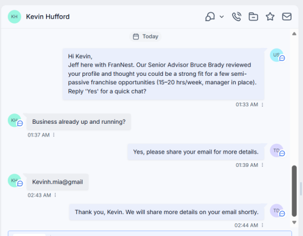Click the vertical scrollbar thumb

pos(295,191)
